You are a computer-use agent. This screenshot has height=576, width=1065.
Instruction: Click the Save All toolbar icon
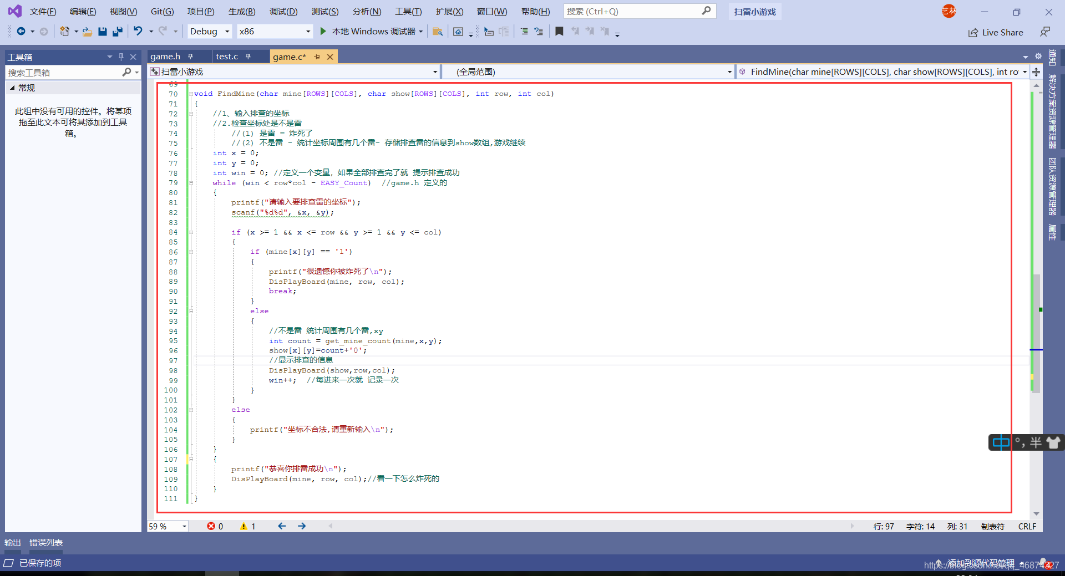point(117,32)
